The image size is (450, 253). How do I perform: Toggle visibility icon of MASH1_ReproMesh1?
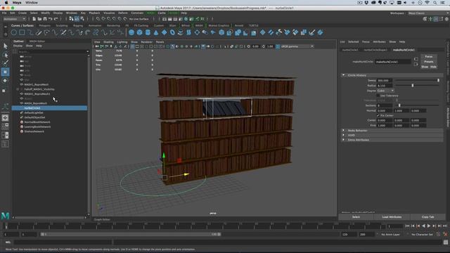click(x=22, y=93)
